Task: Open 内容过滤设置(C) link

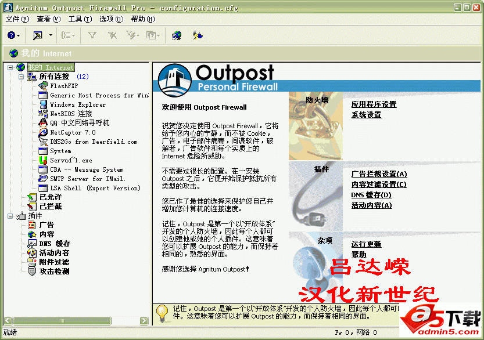Action: coord(379,185)
